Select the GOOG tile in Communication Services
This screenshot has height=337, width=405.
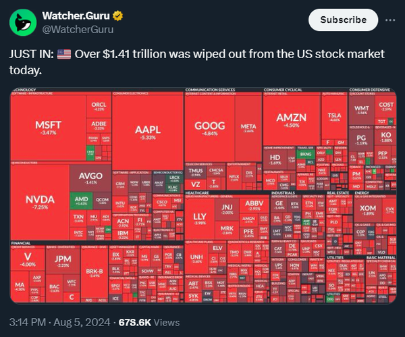pyautogui.click(x=209, y=128)
